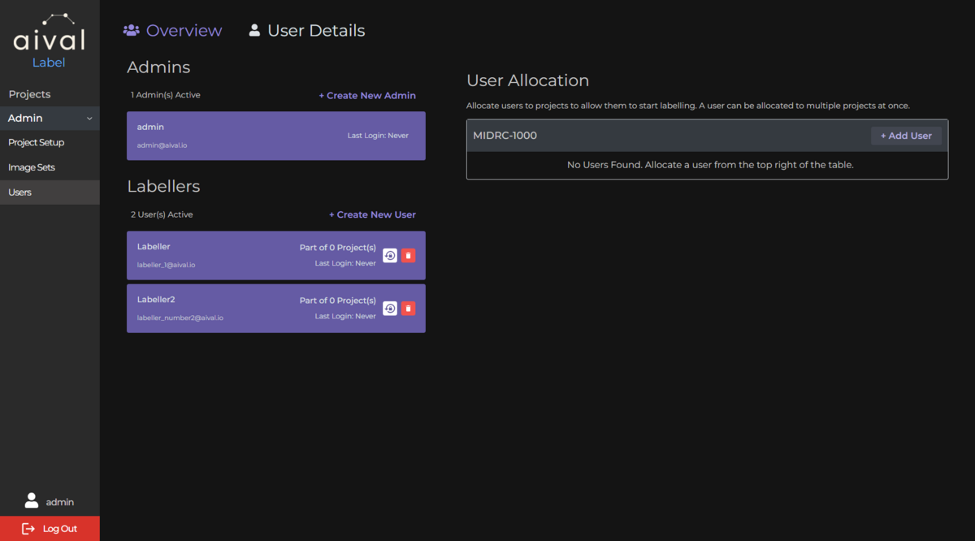Open the User Details tab

(x=315, y=31)
